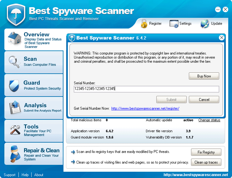
Task: Click the blue shield Guard icon
Action: (x=14, y=86)
